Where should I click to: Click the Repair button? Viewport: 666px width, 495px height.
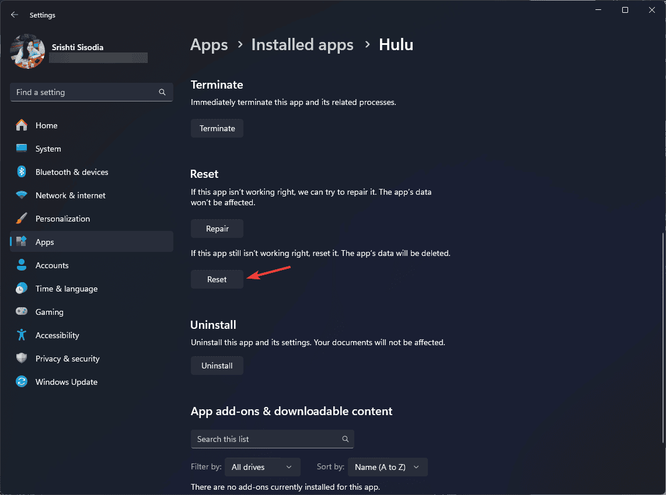click(x=217, y=229)
